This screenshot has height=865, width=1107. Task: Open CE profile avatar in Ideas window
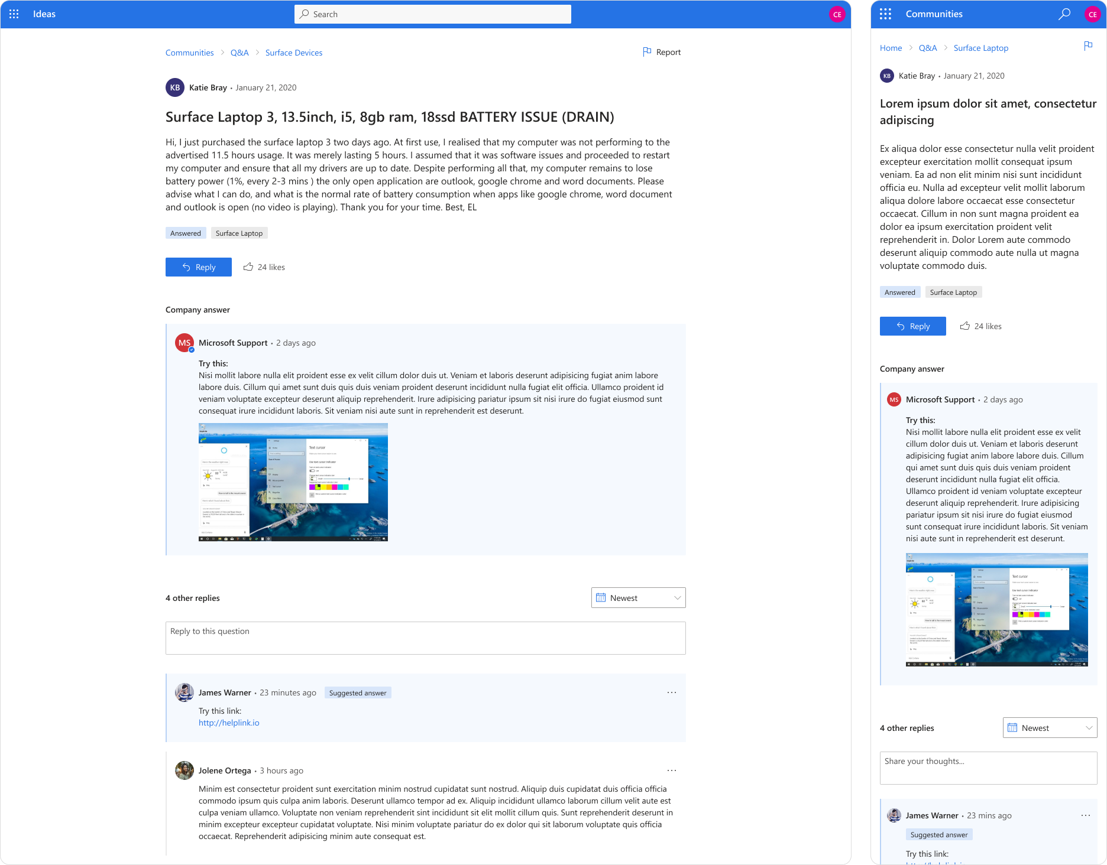(x=837, y=14)
